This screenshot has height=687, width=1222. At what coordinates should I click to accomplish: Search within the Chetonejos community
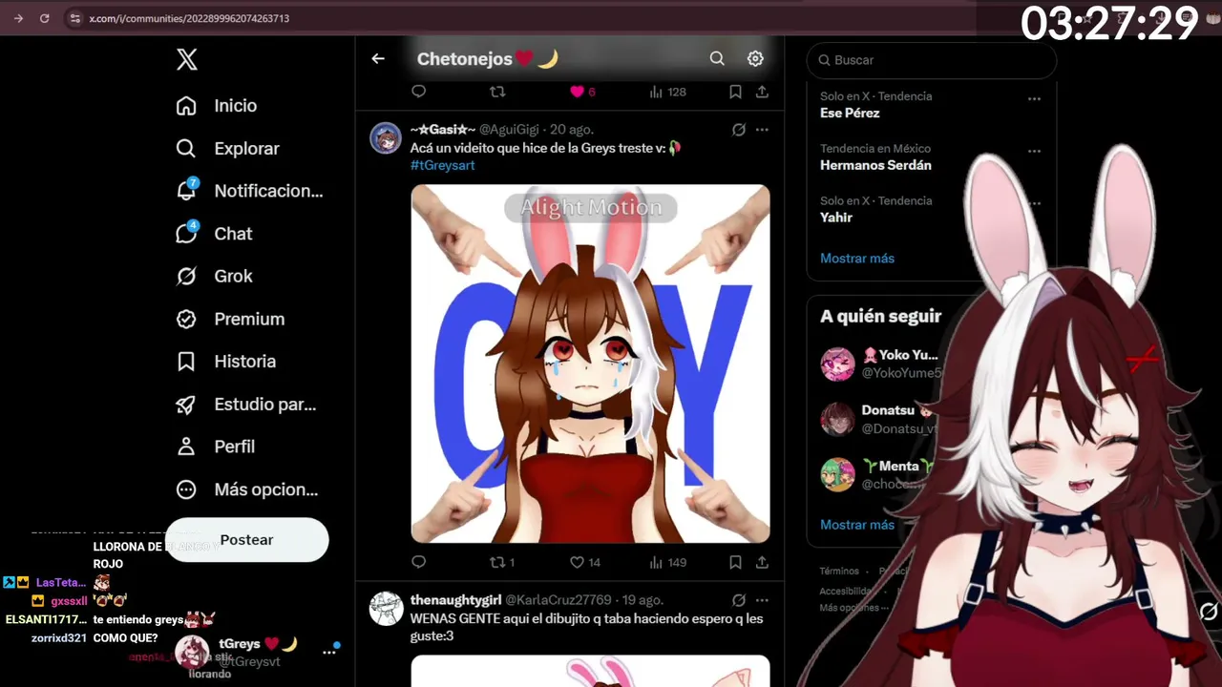click(x=717, y=59)
